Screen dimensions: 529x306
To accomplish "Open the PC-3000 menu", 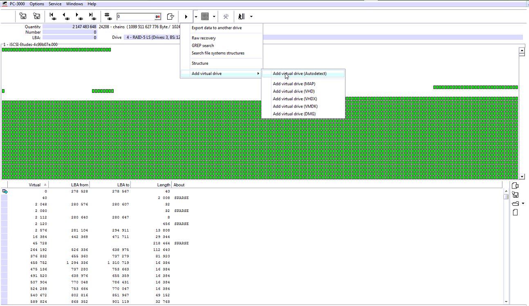I will (x=17, y=4).
